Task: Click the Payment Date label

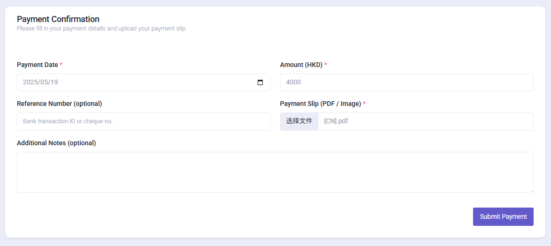Action: pos(38,65)
